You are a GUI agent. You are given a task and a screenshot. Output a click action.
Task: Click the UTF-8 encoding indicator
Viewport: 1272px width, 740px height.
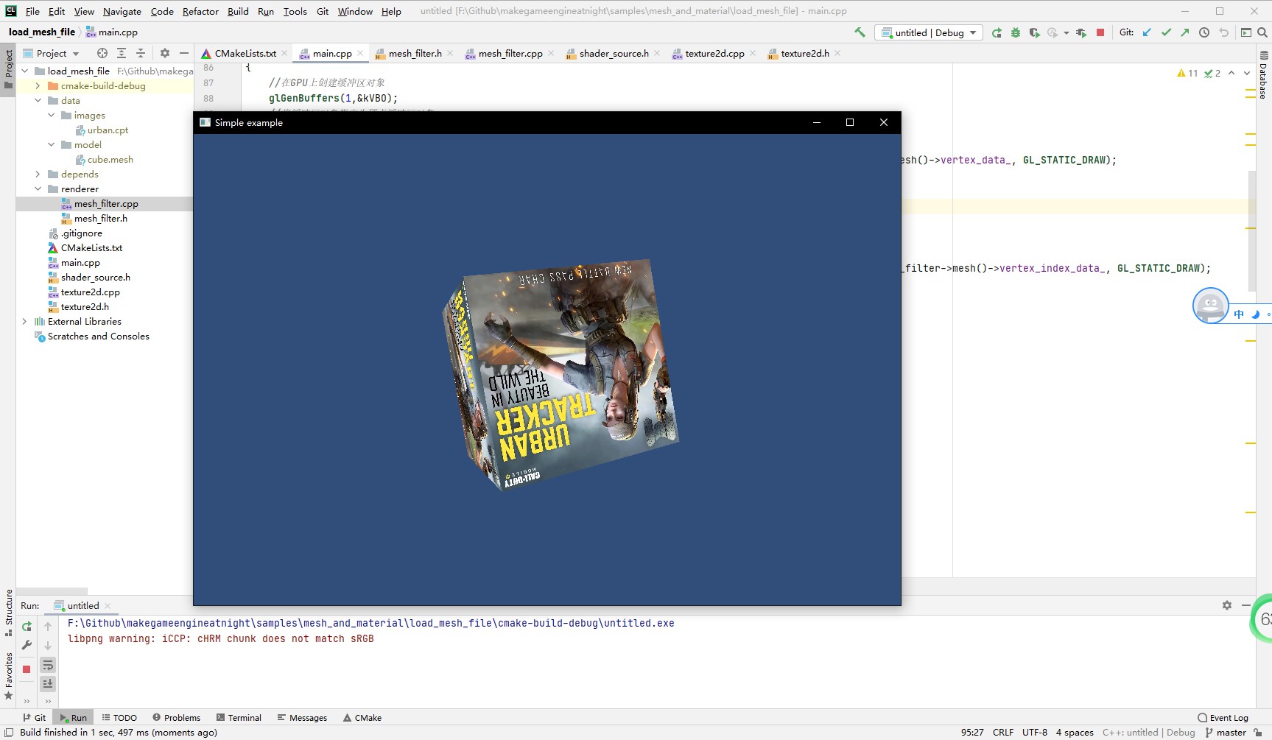[1034, 733]
